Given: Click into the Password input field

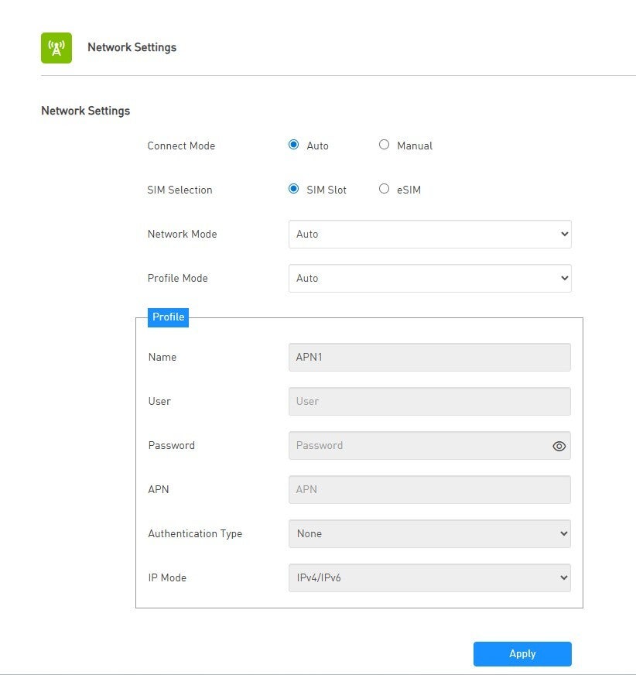Looking at the screenshot, I should 418,446.
